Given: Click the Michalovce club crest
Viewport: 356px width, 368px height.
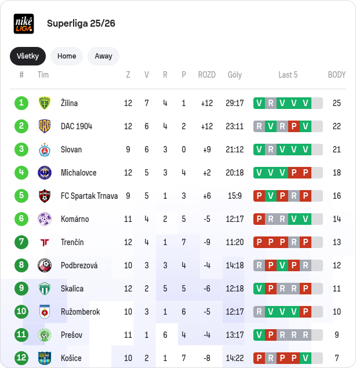Looking at the screenshot, I should point(45,173).
